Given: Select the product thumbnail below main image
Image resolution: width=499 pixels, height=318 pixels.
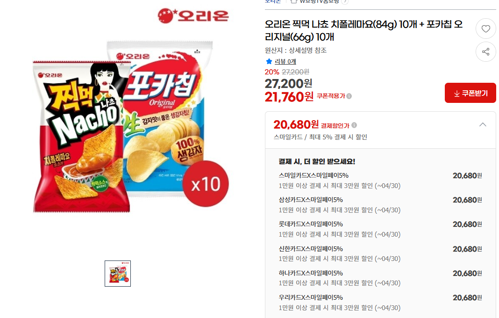Looking at the screenshot, I should (118, 274).
